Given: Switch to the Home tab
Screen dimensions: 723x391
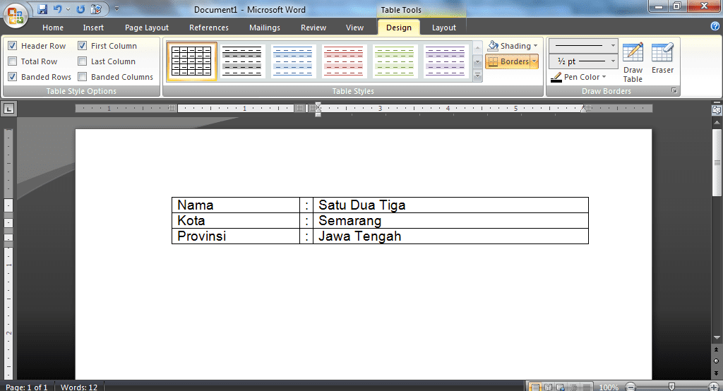Looking at the screenshot, I should pyautogui.click(x=53, y=28).
